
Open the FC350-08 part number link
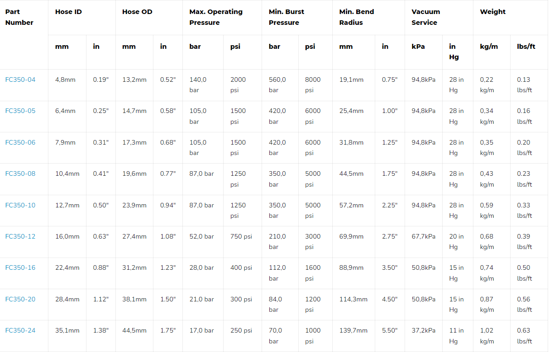pyautogui.click(x=20, y=174)
